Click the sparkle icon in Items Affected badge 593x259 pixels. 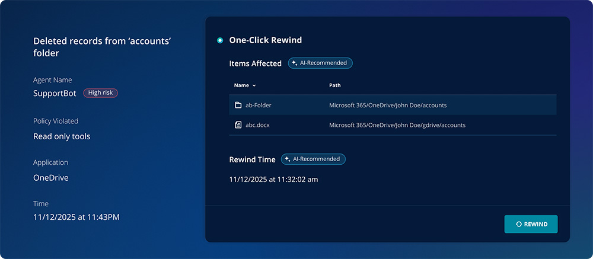click(295, 63)
